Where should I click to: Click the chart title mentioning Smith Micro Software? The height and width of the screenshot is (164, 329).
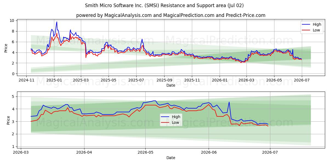(x=164, y=5)
